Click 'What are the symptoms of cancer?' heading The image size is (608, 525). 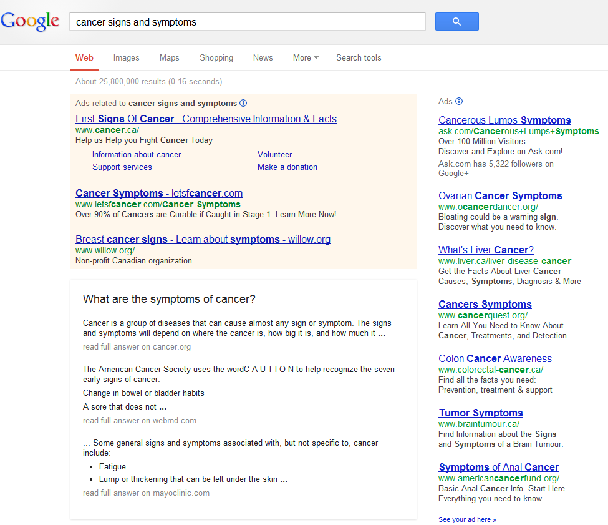[169, 299]
